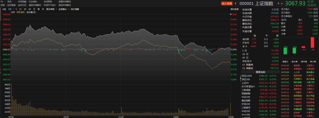This screenshot has width=319, height=118.
Task: Switch to K线 chart mode
Action: pyautogui.click(x=4, y=9)
